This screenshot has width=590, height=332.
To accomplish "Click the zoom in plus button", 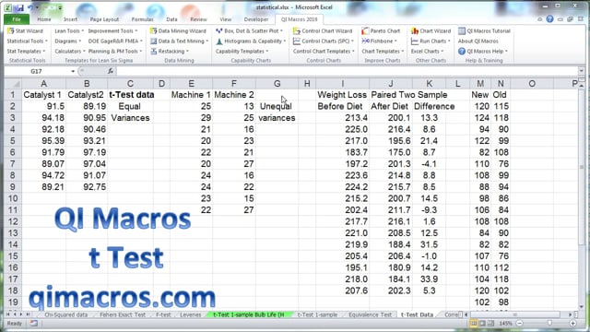I will pyautogui.click(x=572, y=323).
